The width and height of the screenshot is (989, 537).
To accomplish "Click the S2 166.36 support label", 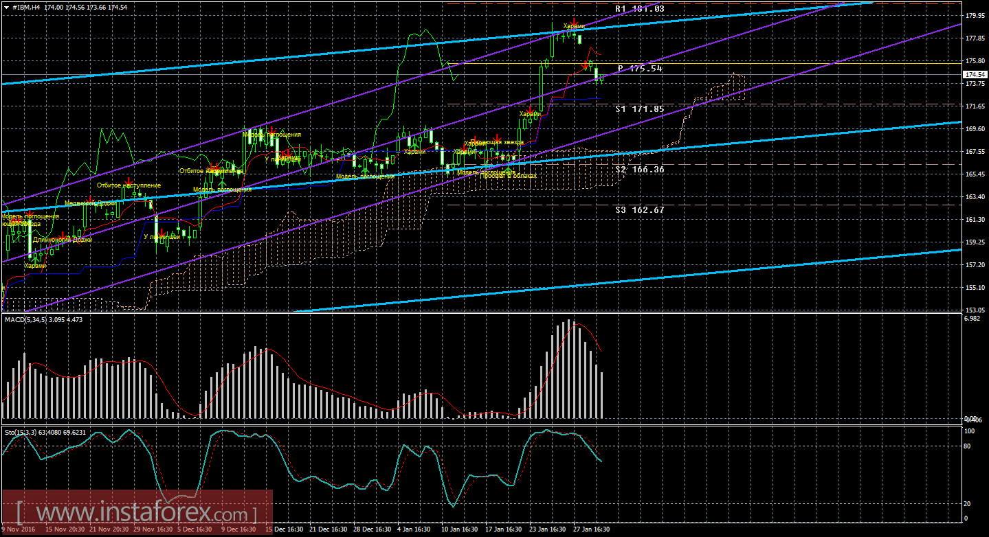I will click(639, 169).
